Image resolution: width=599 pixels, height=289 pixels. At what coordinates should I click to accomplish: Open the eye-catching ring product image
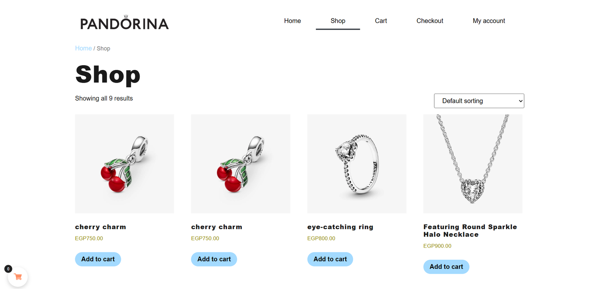pos(356,164)
